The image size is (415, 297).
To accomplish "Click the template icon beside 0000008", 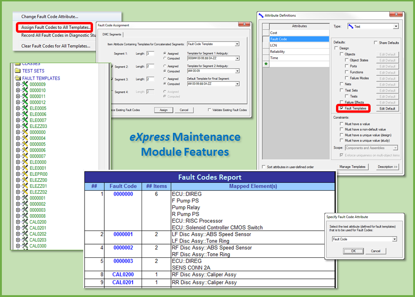I will pyautogui.click(x=25, y=216).
